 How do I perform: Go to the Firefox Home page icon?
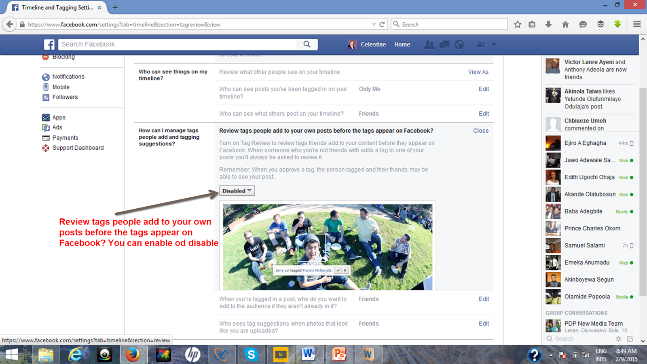(x=565, y=24)
